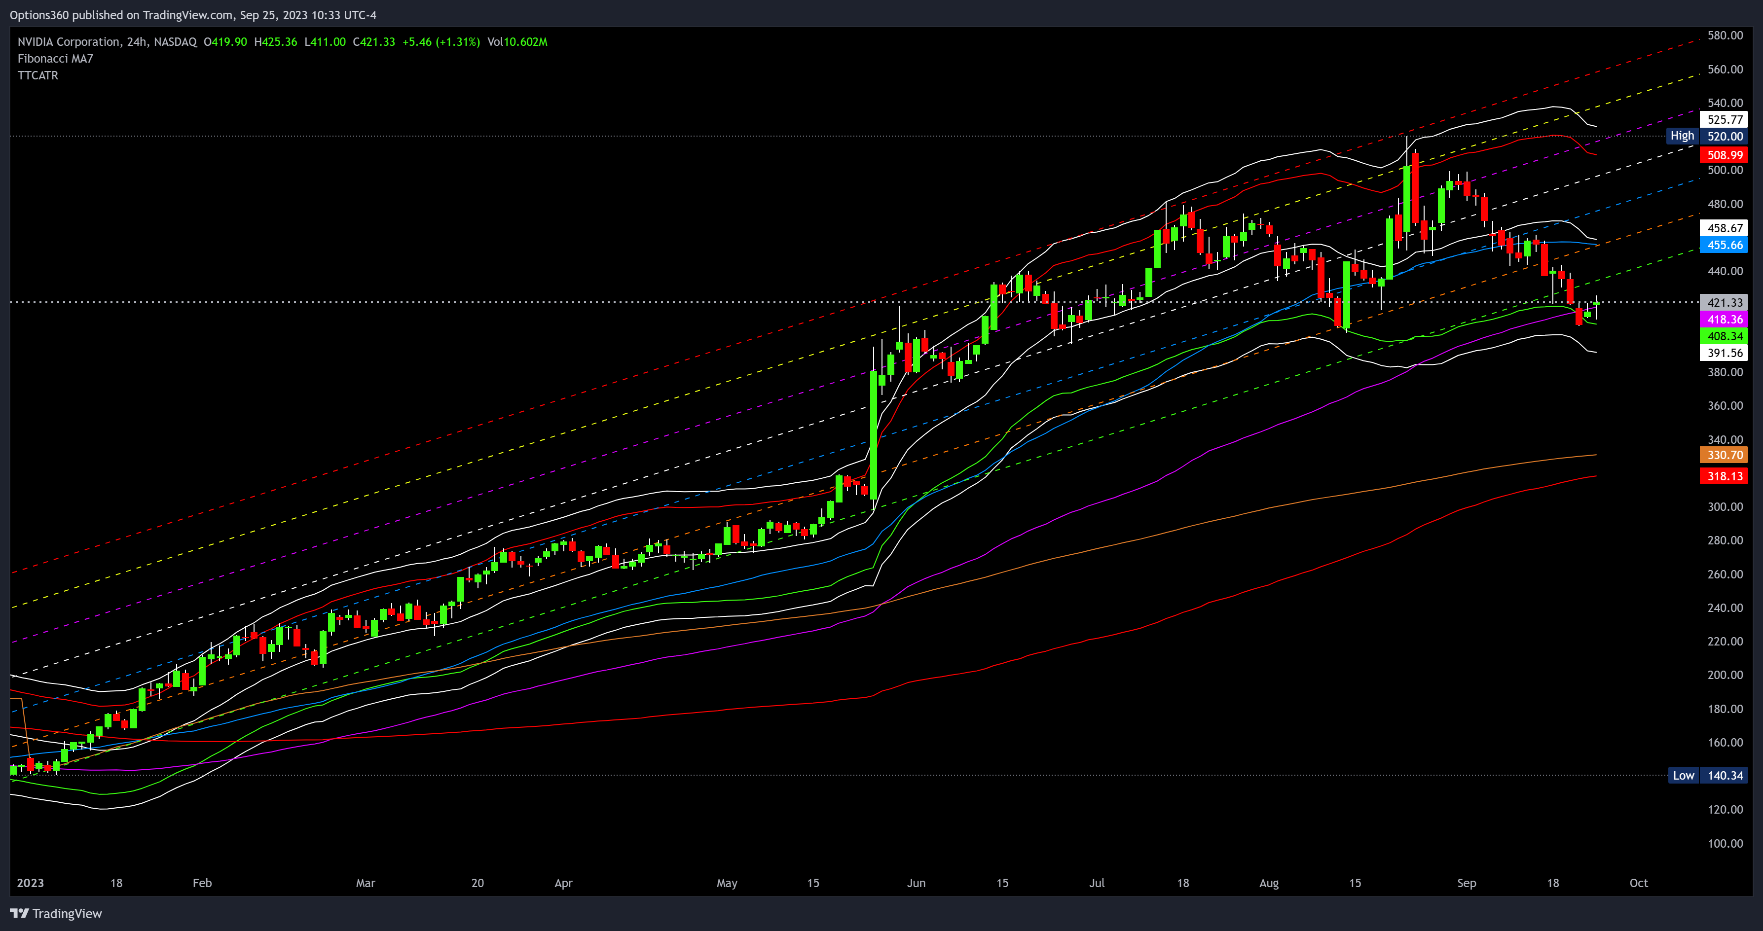Click the green 408.34 price label
Image resolution: width=1763 pixels, height=931 pixels.
pos(1724,336)
